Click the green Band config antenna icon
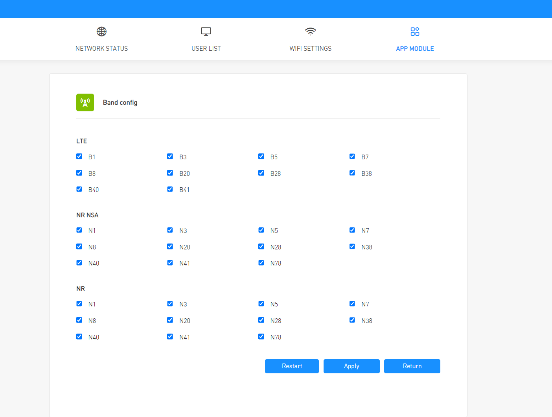This screenshot has height=417, width=552. [x=85, y=102]
